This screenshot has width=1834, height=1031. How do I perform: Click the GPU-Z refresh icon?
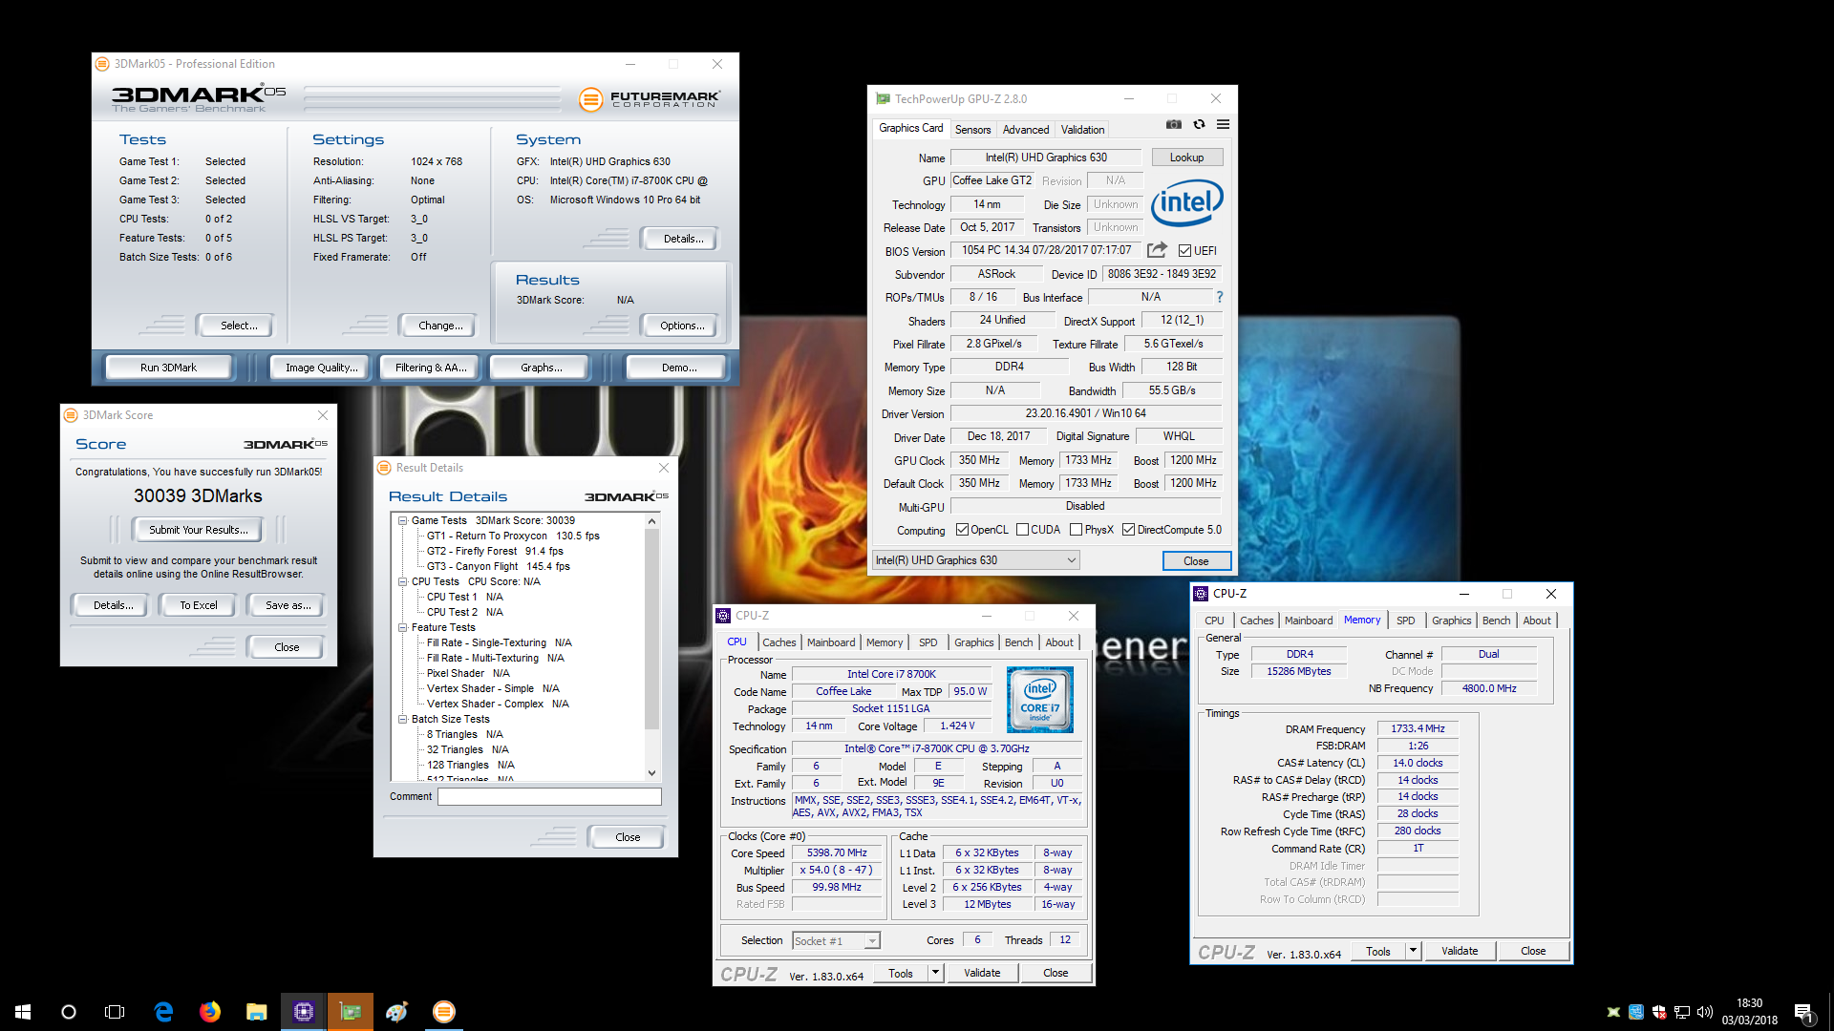tap(1199, 125)
